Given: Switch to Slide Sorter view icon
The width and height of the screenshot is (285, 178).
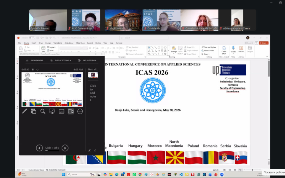Looking at the screenshot, I should tap(230, 170).
